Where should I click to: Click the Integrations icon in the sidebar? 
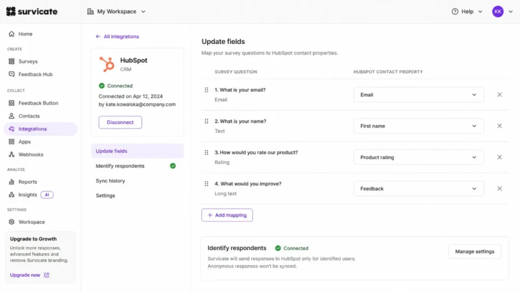12,129
